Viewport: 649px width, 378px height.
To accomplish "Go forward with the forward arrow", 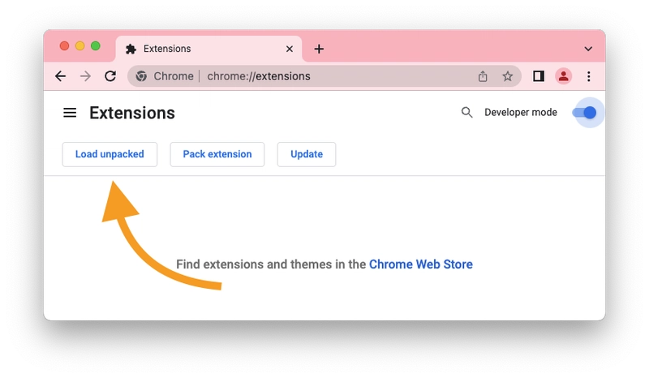I will tap(85, 76).
